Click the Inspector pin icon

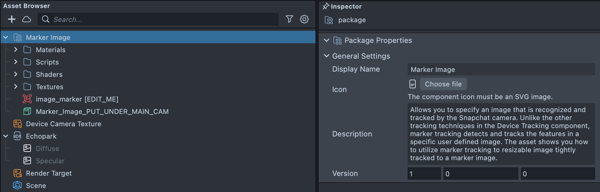[x=326, y=6]
